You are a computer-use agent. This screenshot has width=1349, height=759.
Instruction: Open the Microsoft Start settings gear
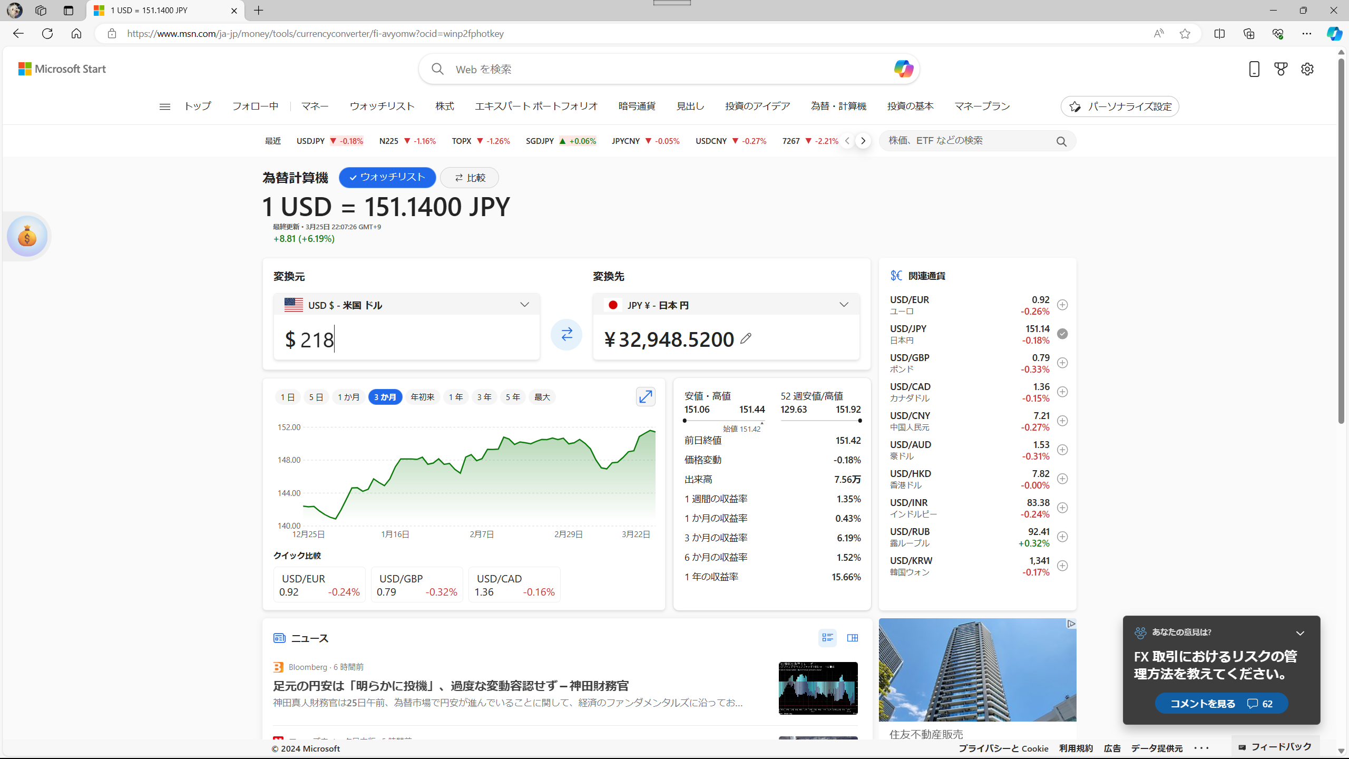coord(1307,69)
